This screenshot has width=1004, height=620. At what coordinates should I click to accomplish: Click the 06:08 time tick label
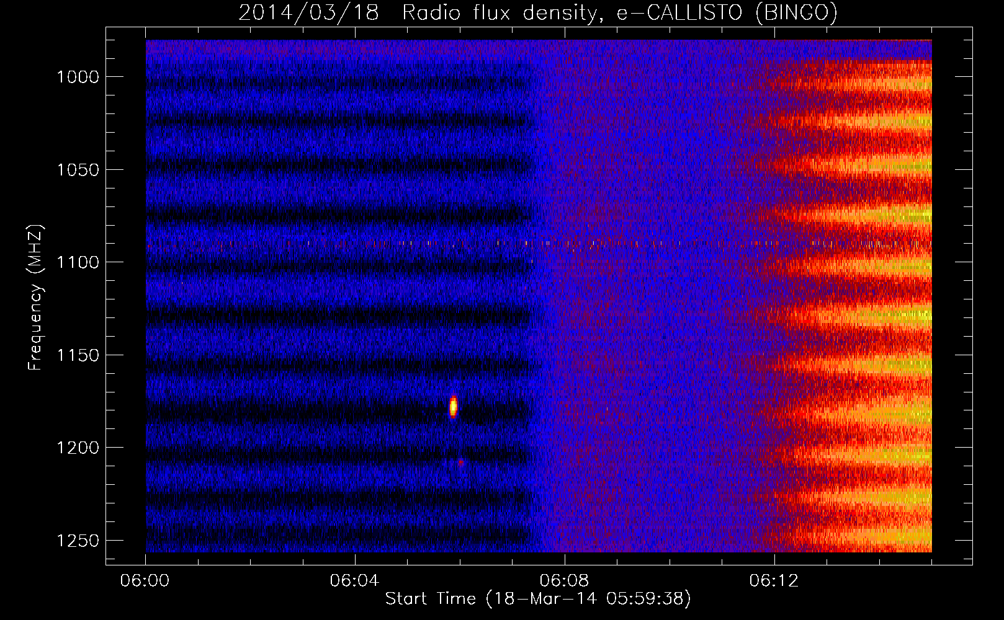[565, 581]
